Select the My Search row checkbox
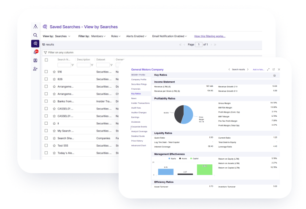Viewport: 306px width, 209px height. [46, 131]
